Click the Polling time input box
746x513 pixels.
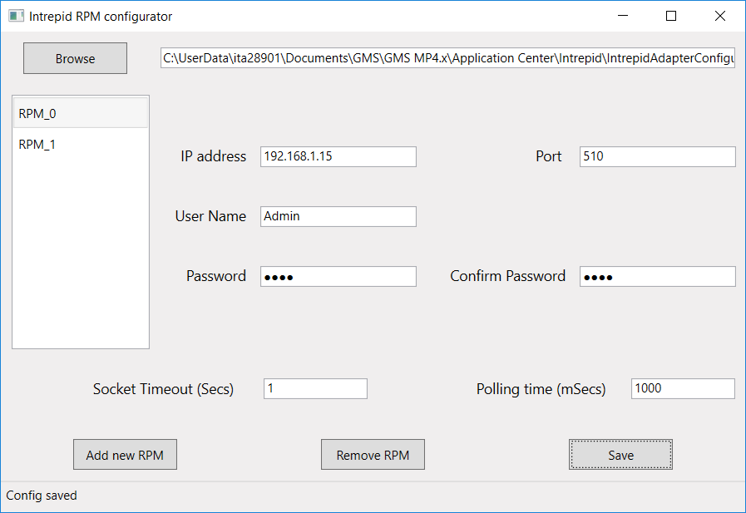pyautogui.click(x=683, y=388)
